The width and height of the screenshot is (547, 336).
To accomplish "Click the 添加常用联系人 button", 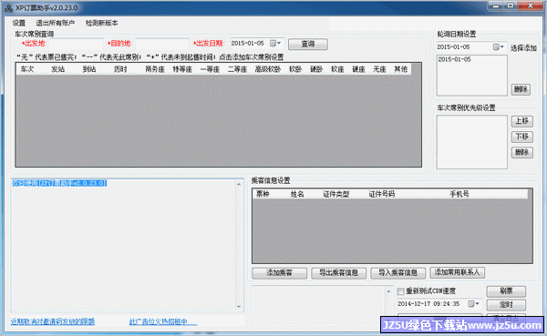I will tap(458, 272).
